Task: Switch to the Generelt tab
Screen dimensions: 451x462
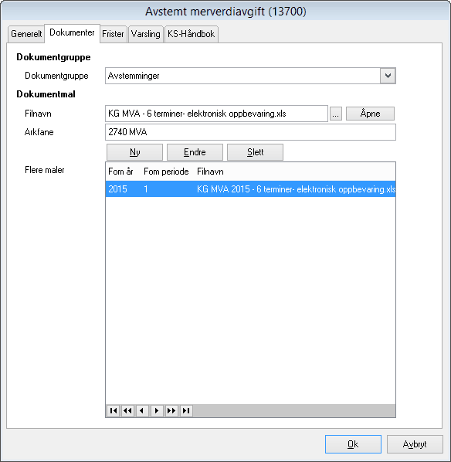Action: pyautogui.click(x=26, y=34)
